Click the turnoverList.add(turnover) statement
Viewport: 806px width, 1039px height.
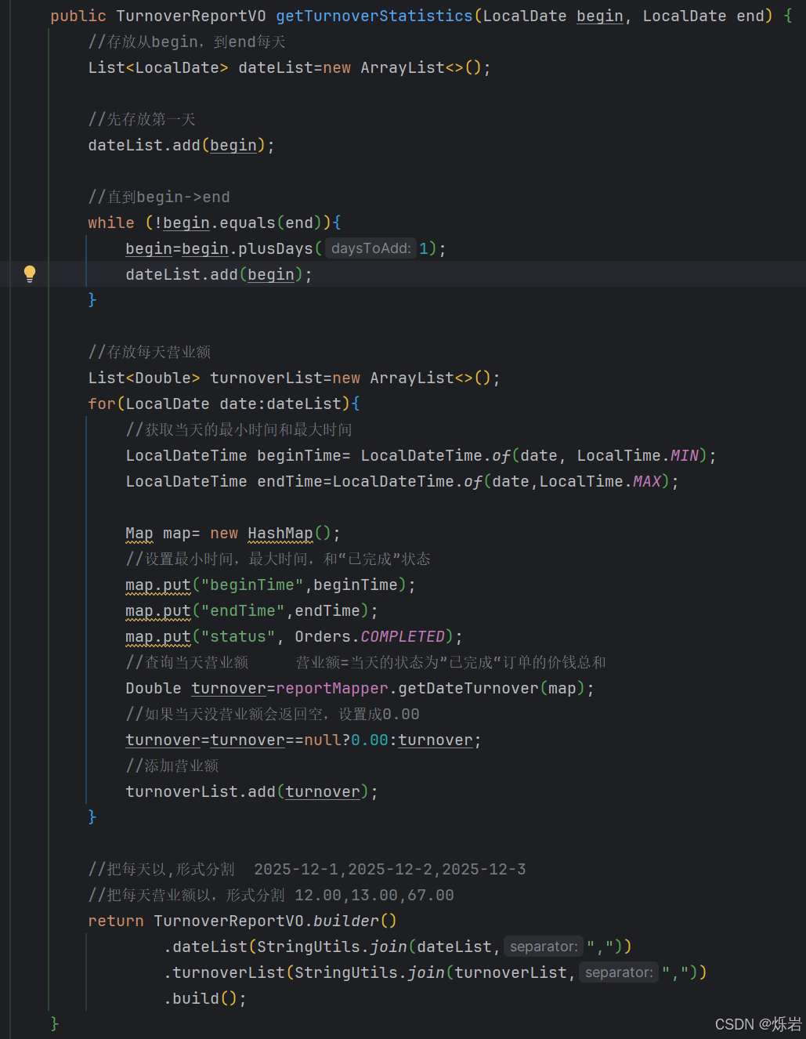[252, 791]
